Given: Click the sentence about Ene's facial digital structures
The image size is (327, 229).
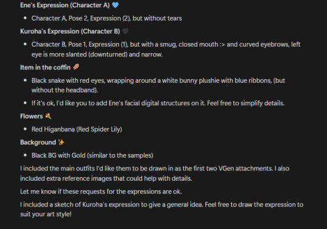Looking at the screenshot, I should pos(158,103).
